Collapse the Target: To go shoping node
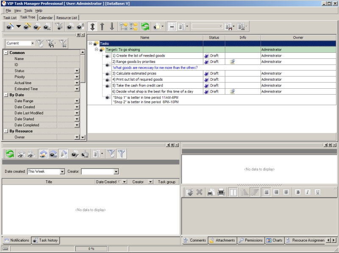The width and height of the screenshot is (339, 253). 96,49
